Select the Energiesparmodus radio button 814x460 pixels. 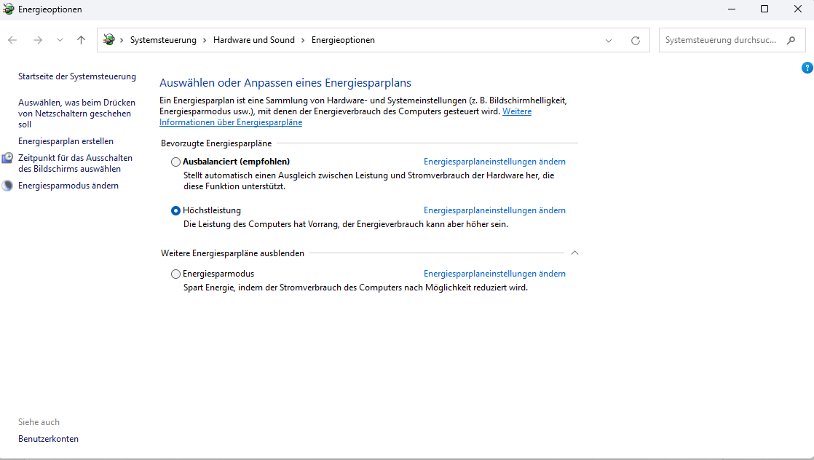[176, 274]
